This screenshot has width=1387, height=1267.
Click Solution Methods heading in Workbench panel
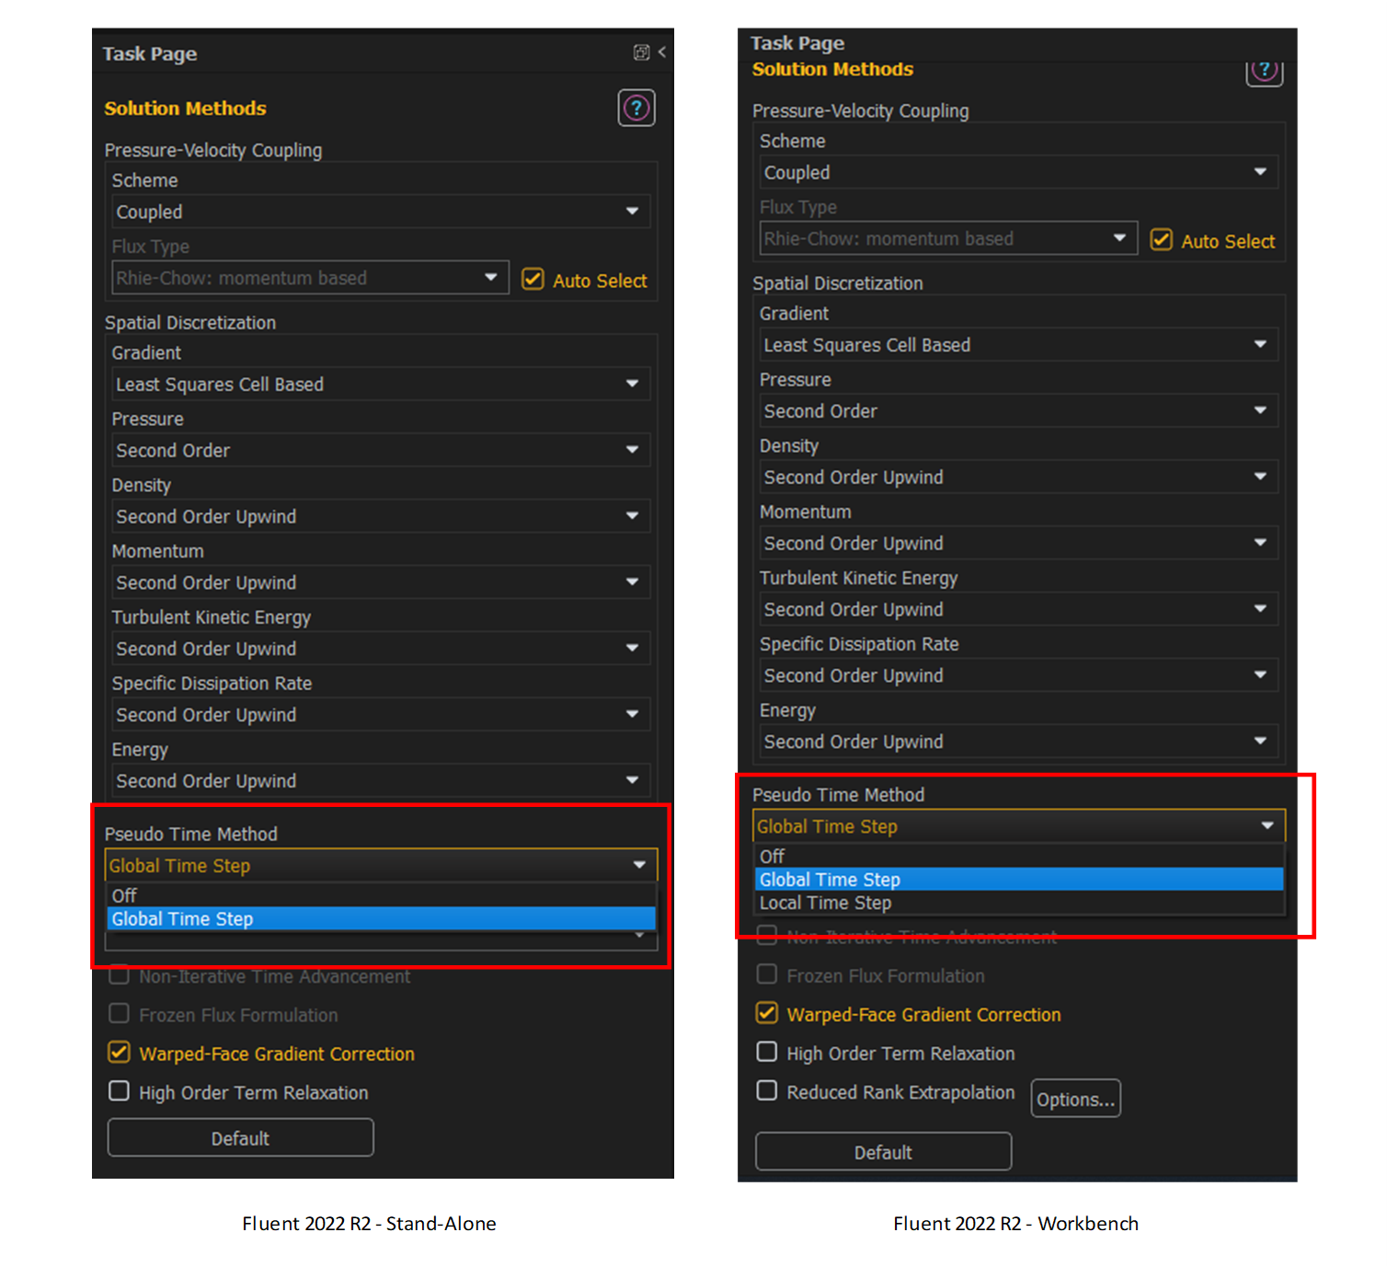point(832,69)
